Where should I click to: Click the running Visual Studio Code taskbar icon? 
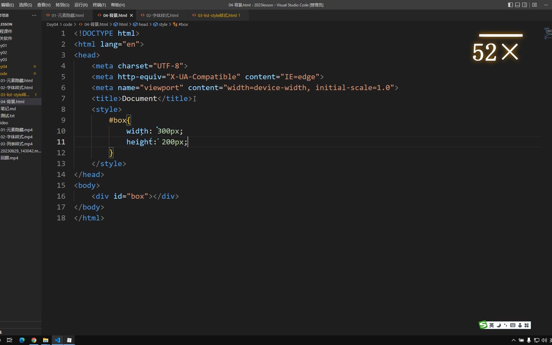[x=57, y=340]
